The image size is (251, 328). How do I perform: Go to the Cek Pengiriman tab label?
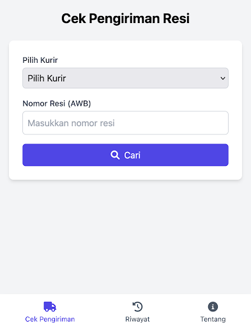tap(50, 319)
